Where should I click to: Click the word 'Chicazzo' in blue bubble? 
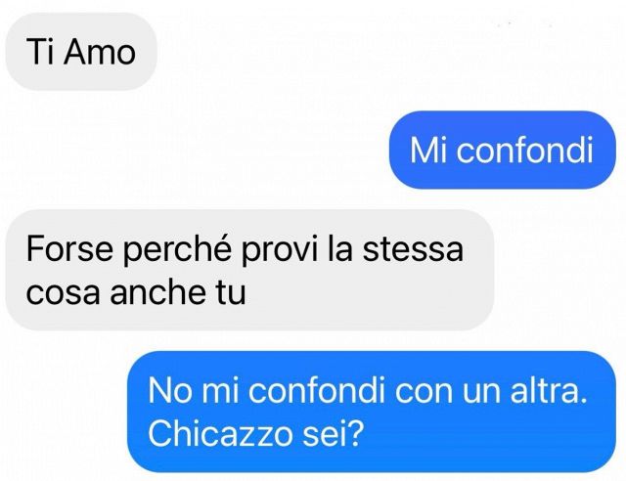pyautogui.click(x=220, y=433)
